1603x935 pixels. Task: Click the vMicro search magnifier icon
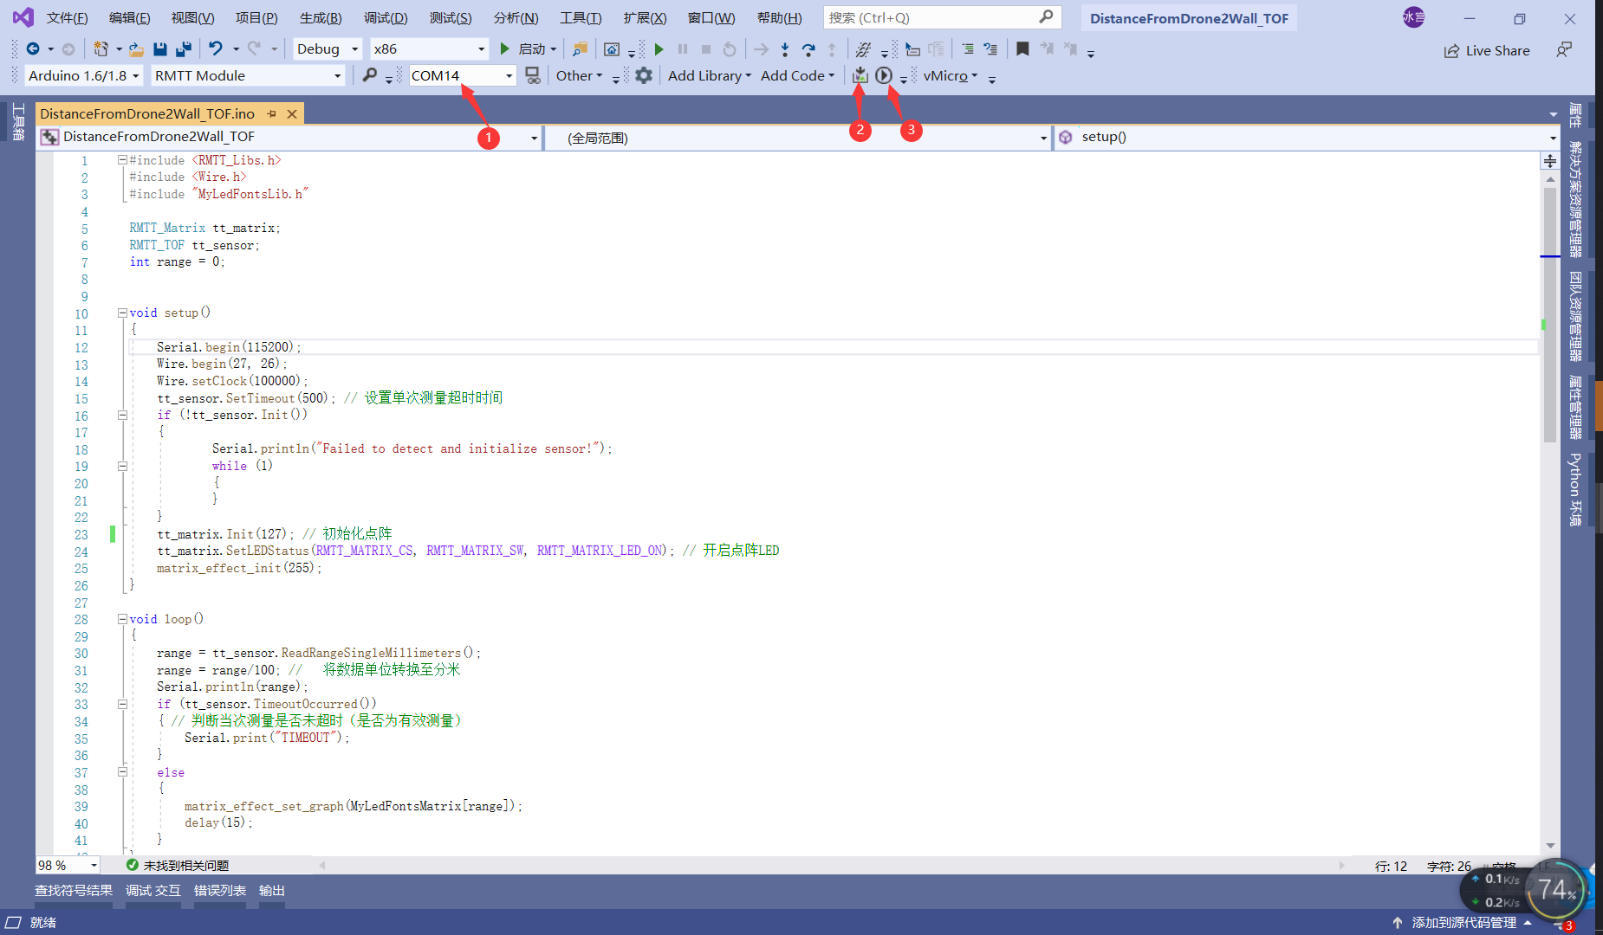[370, 75]
